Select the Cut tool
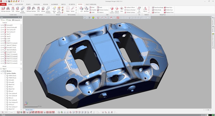 81,9
